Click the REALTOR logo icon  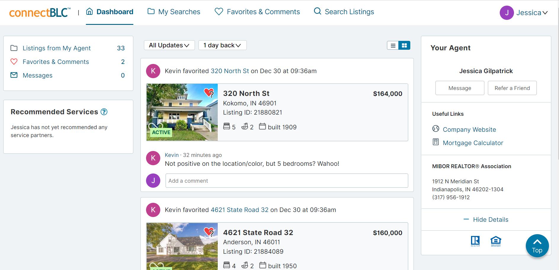pyautogui.click(x=475, y=241)
